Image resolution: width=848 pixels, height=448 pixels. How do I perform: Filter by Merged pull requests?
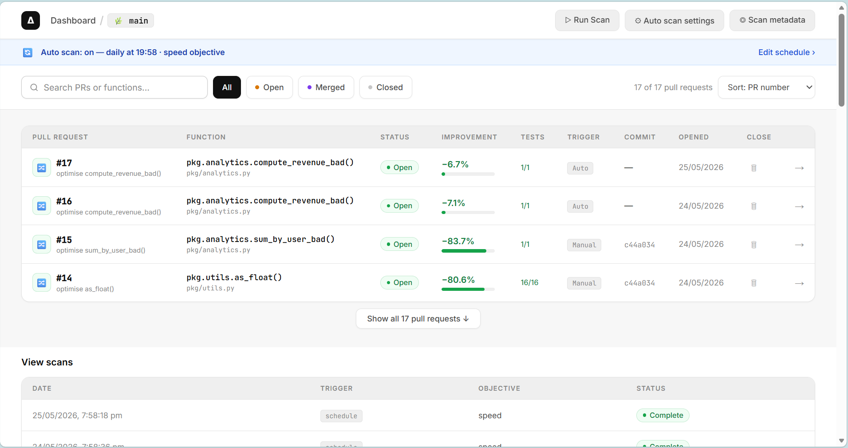click(x=326, y=87)
